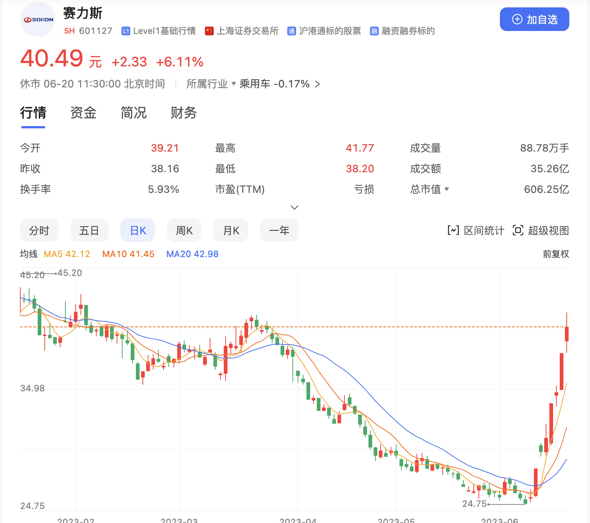The height and width of the screenshot is (523, 590).
Task: Click the 区间统计 chart bracket icon
Action: [x=453, y=231]
